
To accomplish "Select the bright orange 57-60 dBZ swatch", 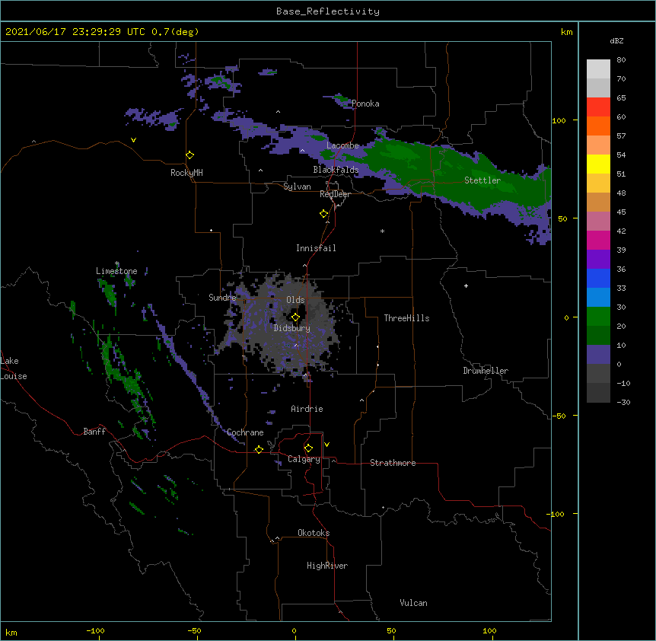I will 598,126.
